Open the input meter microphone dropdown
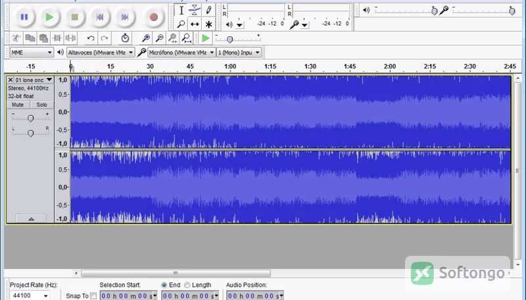Screen dimensions: 526x300 point(304,25)
